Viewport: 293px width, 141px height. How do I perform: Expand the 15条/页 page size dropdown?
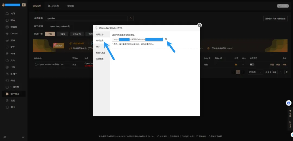255,72
